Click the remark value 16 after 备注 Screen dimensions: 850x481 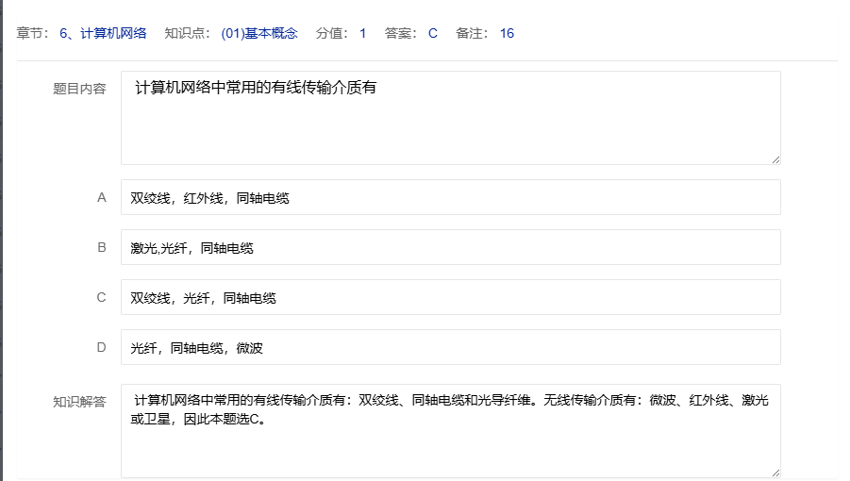(507, 33)
